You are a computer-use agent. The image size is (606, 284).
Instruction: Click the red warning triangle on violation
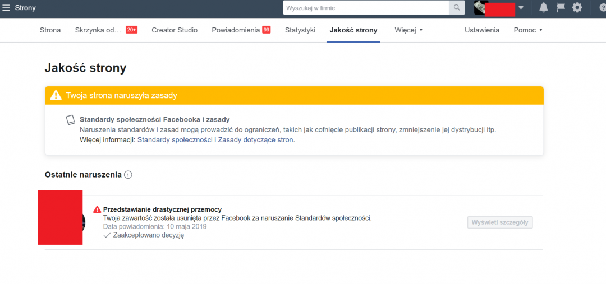click(97, 209)
